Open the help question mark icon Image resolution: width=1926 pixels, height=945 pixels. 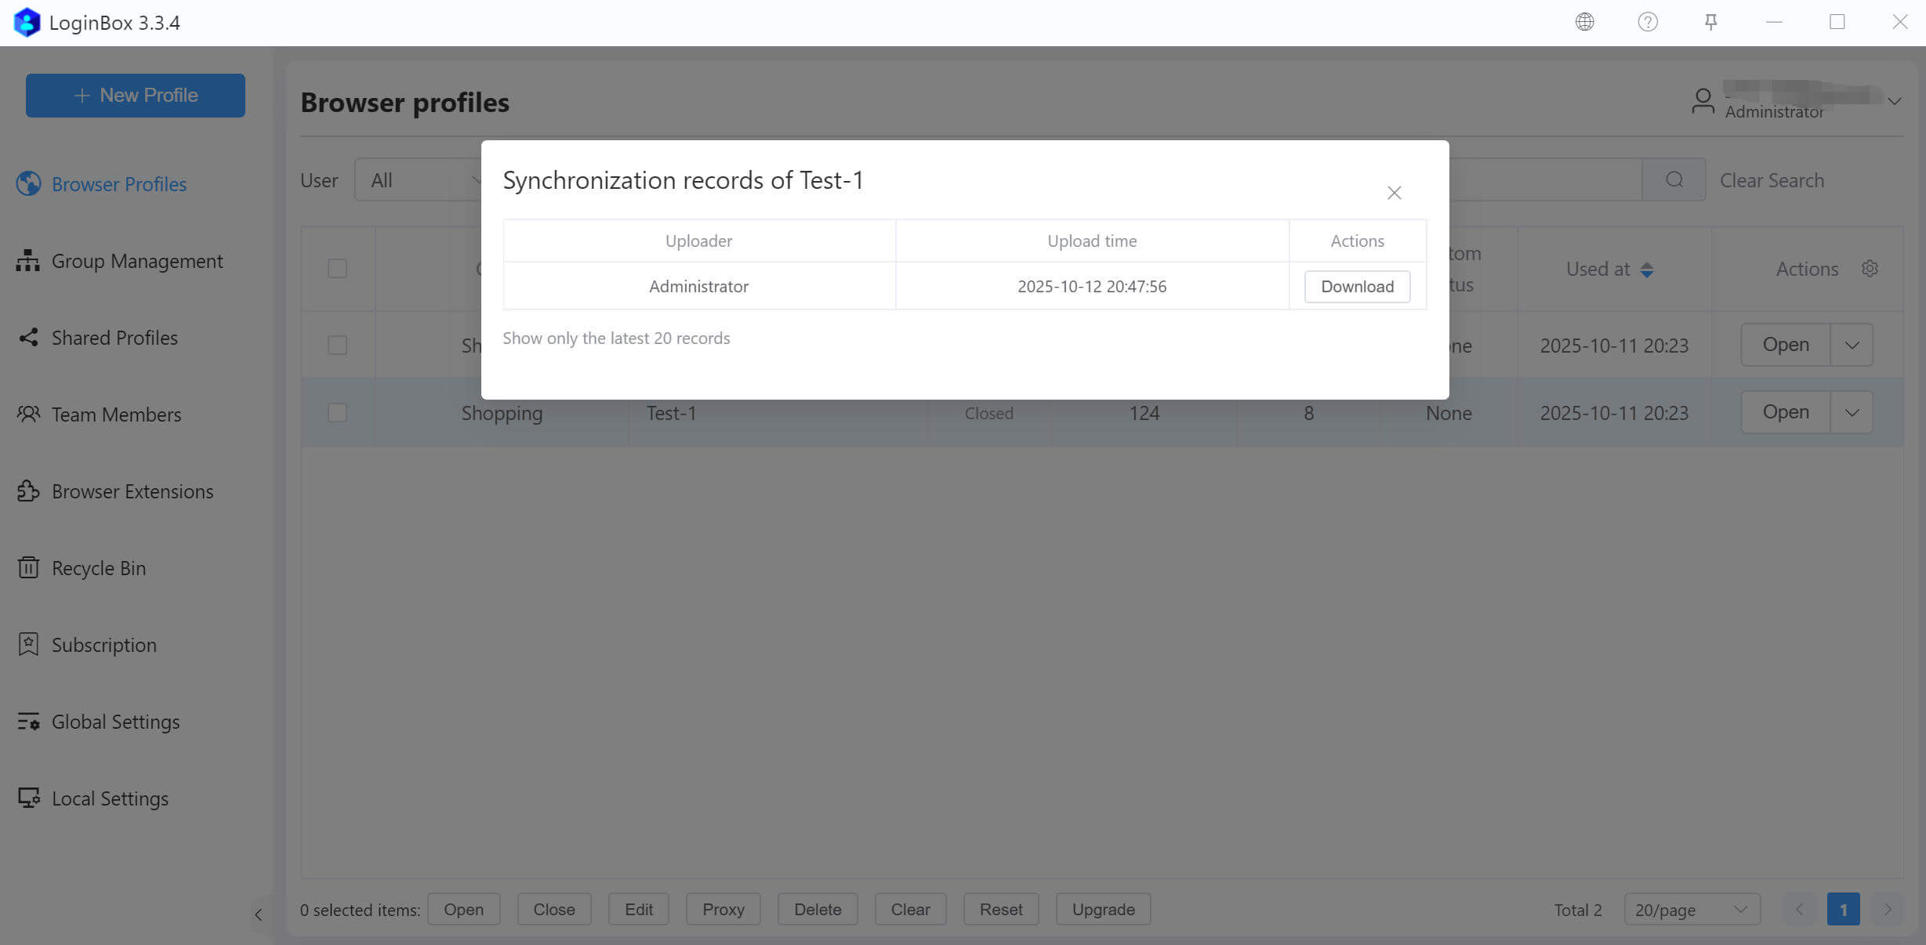pyautogui.click(x=1648, y=22)
